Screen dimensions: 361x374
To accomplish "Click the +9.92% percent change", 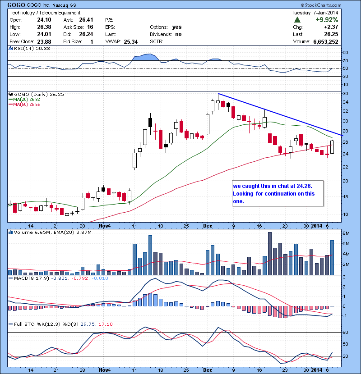I will tap(327, 19).
